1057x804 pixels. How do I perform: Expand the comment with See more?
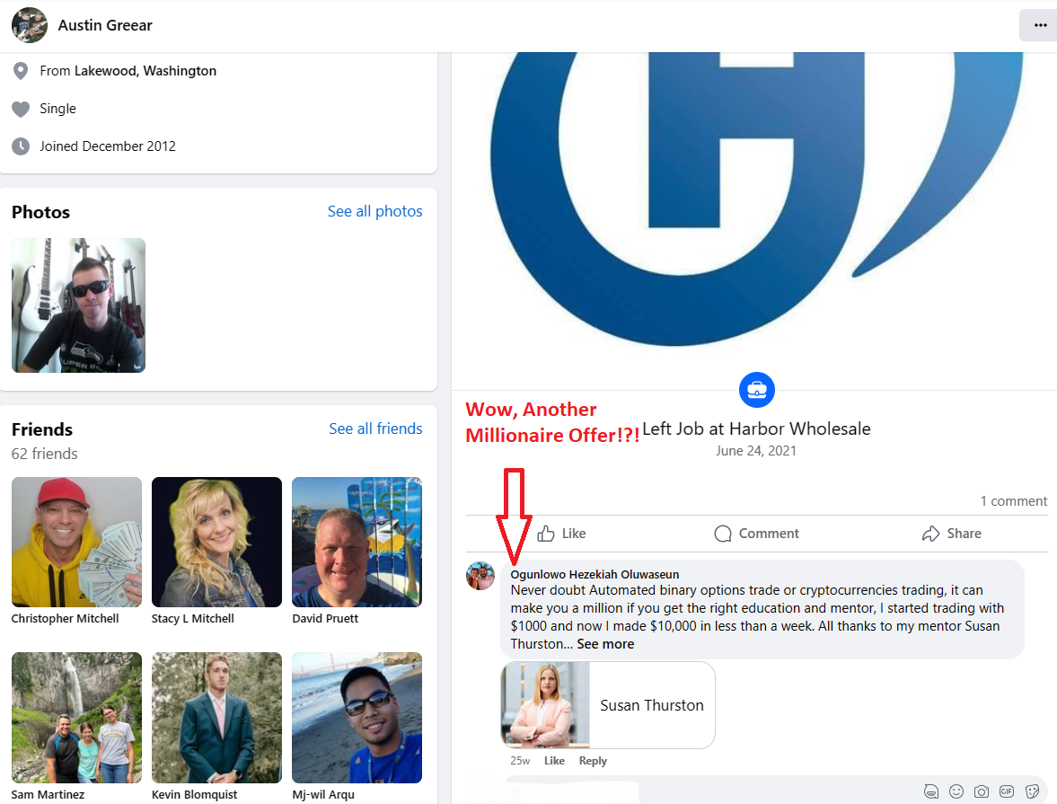coord(605,644)
